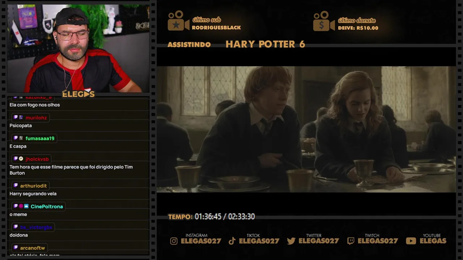Image resolution: width=463 pixels, height=260 pixels.
Task: Click the TikTok handle ELEGAS027
Action: [259, 241]
